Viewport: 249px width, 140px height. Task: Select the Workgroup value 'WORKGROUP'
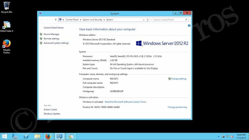117,91
